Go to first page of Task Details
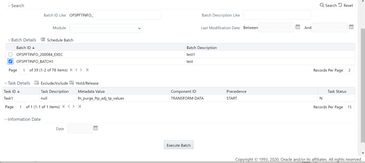Viewport: 365px width, 163px height. tap(64, 107)
